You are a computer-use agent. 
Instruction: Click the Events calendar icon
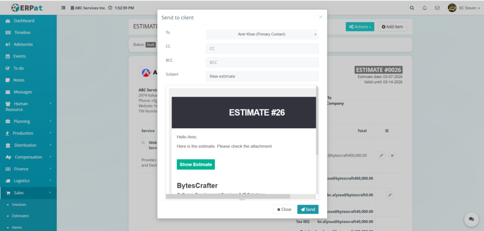pyautogui.click(x=8, y=57)
